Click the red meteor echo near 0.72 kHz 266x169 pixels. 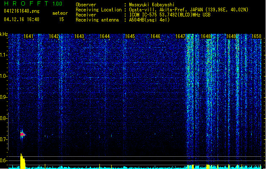pos(22,135)
